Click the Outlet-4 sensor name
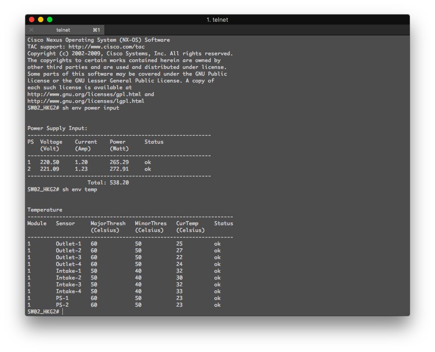Viewport: 435px width, 352px height. (69, 264)
